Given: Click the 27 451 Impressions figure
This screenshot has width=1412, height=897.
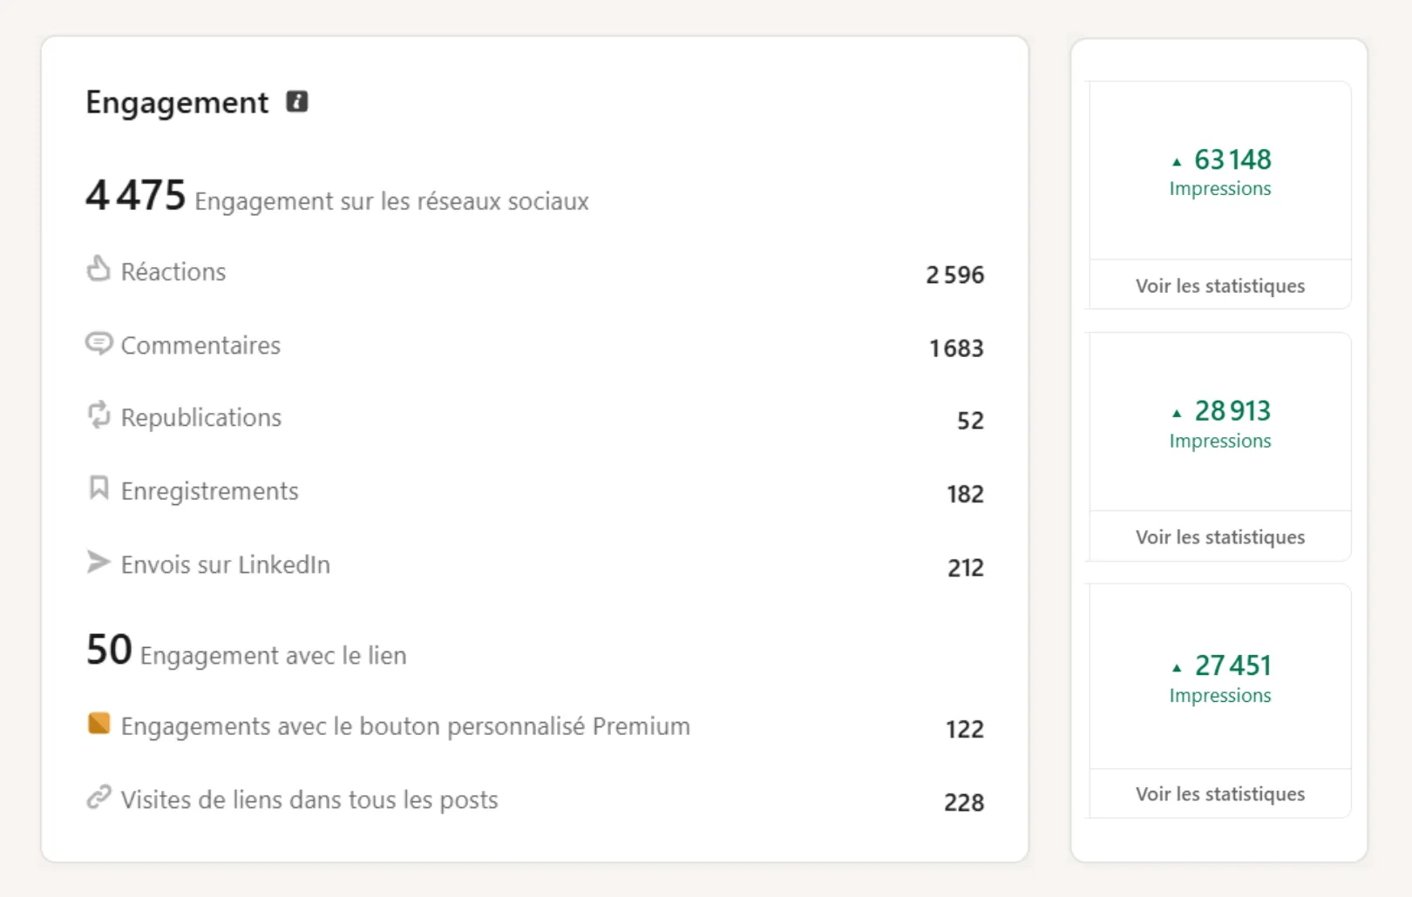Looking at the screenshot, I should (1232, 665).
